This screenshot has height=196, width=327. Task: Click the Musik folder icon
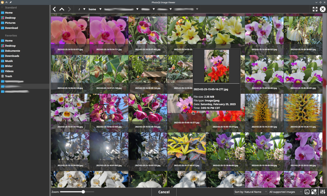tap(3, 61)
